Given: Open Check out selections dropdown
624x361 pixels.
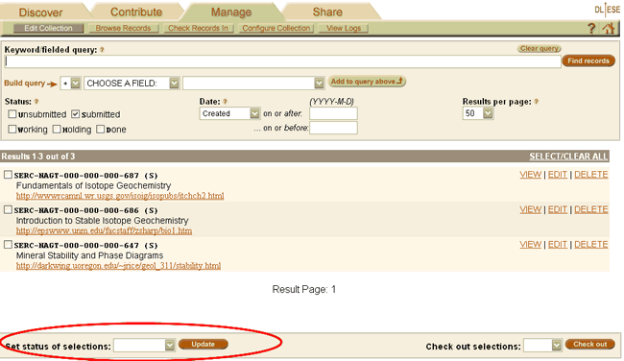Looking at the screenshot, I should pos(542,345).
